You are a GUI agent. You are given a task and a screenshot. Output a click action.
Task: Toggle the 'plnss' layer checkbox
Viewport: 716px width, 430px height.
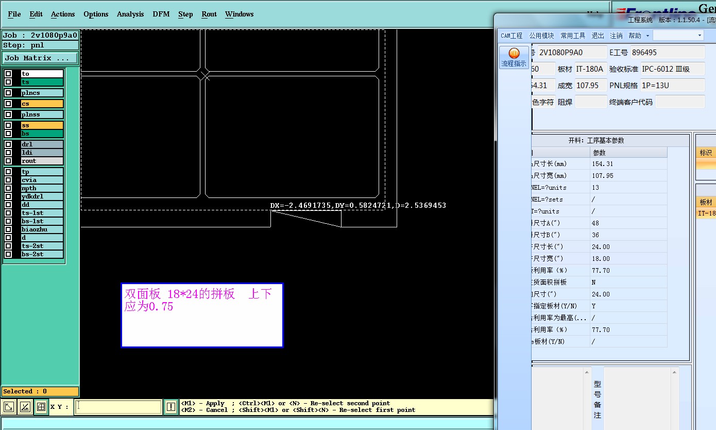click(x=8, y=114)
